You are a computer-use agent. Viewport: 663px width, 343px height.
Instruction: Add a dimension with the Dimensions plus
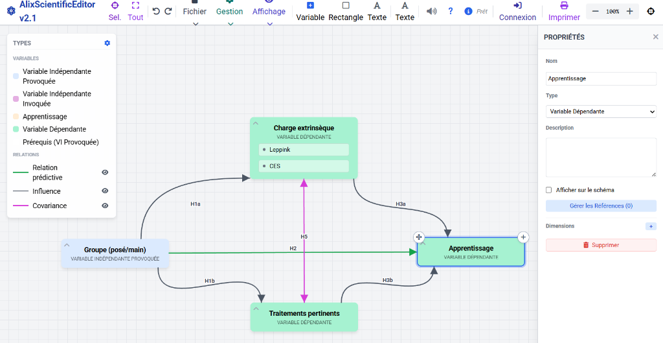[651, 226]
